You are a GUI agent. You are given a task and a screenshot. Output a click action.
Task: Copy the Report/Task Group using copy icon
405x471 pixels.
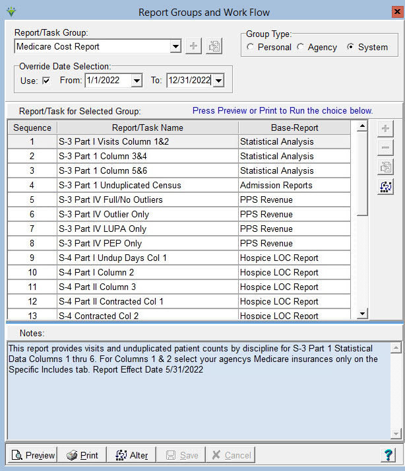tap(214, 46)
